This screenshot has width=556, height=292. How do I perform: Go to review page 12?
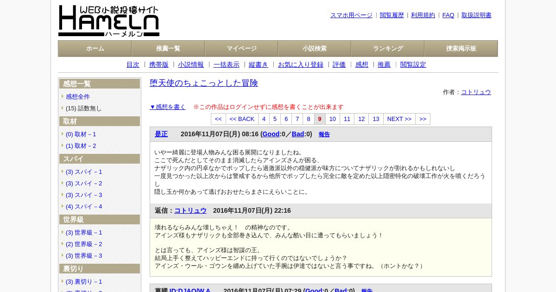[361, 119]
